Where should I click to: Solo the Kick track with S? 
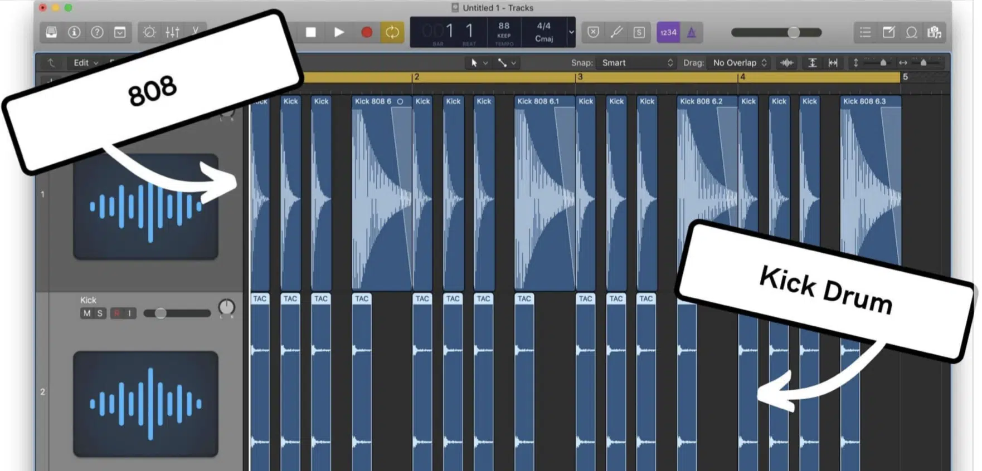[100, 313]
